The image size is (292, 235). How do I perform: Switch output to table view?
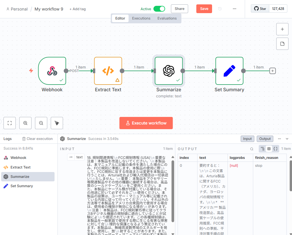pos(269,149)
